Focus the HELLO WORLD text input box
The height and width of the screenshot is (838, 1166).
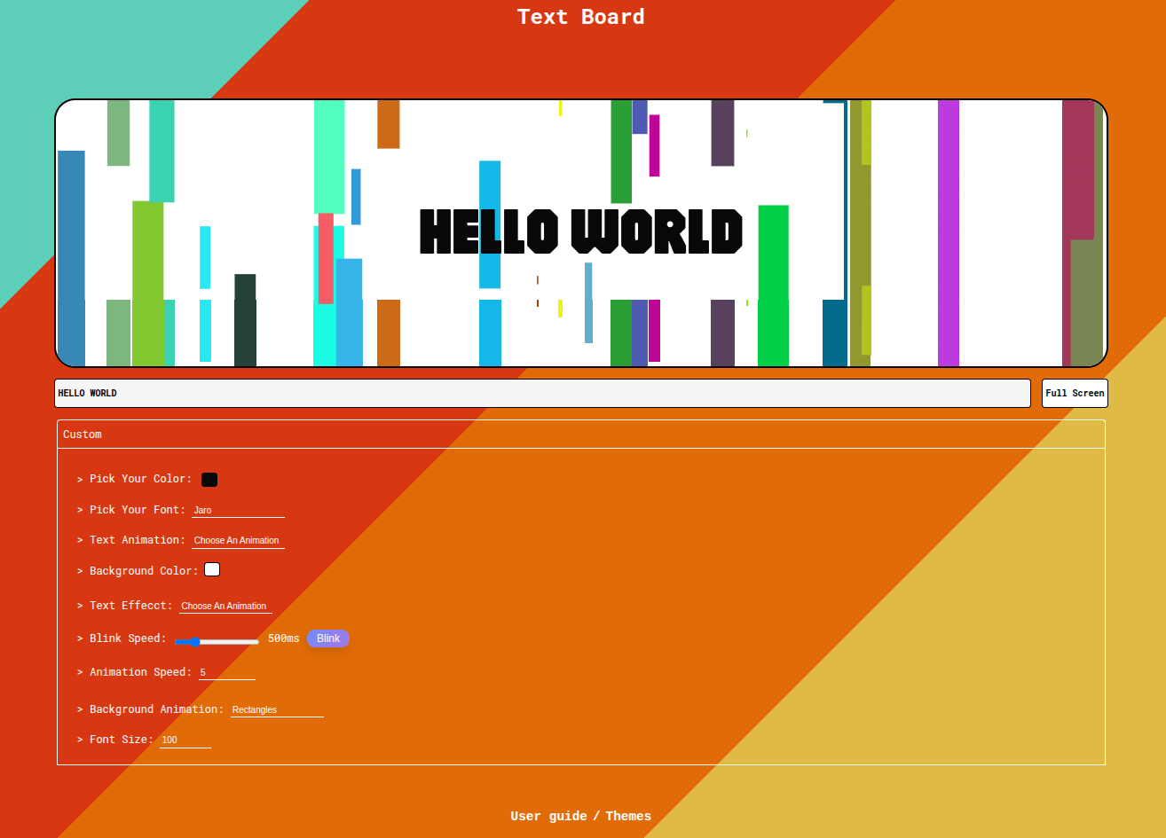[542, 393]
